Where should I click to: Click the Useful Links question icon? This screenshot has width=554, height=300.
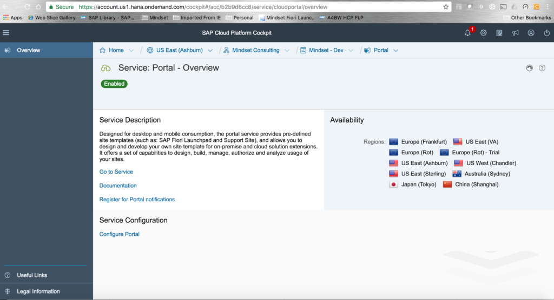coord(8,275)
